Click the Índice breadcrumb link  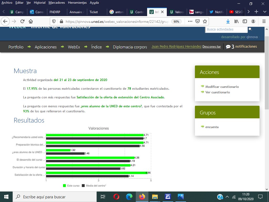click(x=96, y=47)
